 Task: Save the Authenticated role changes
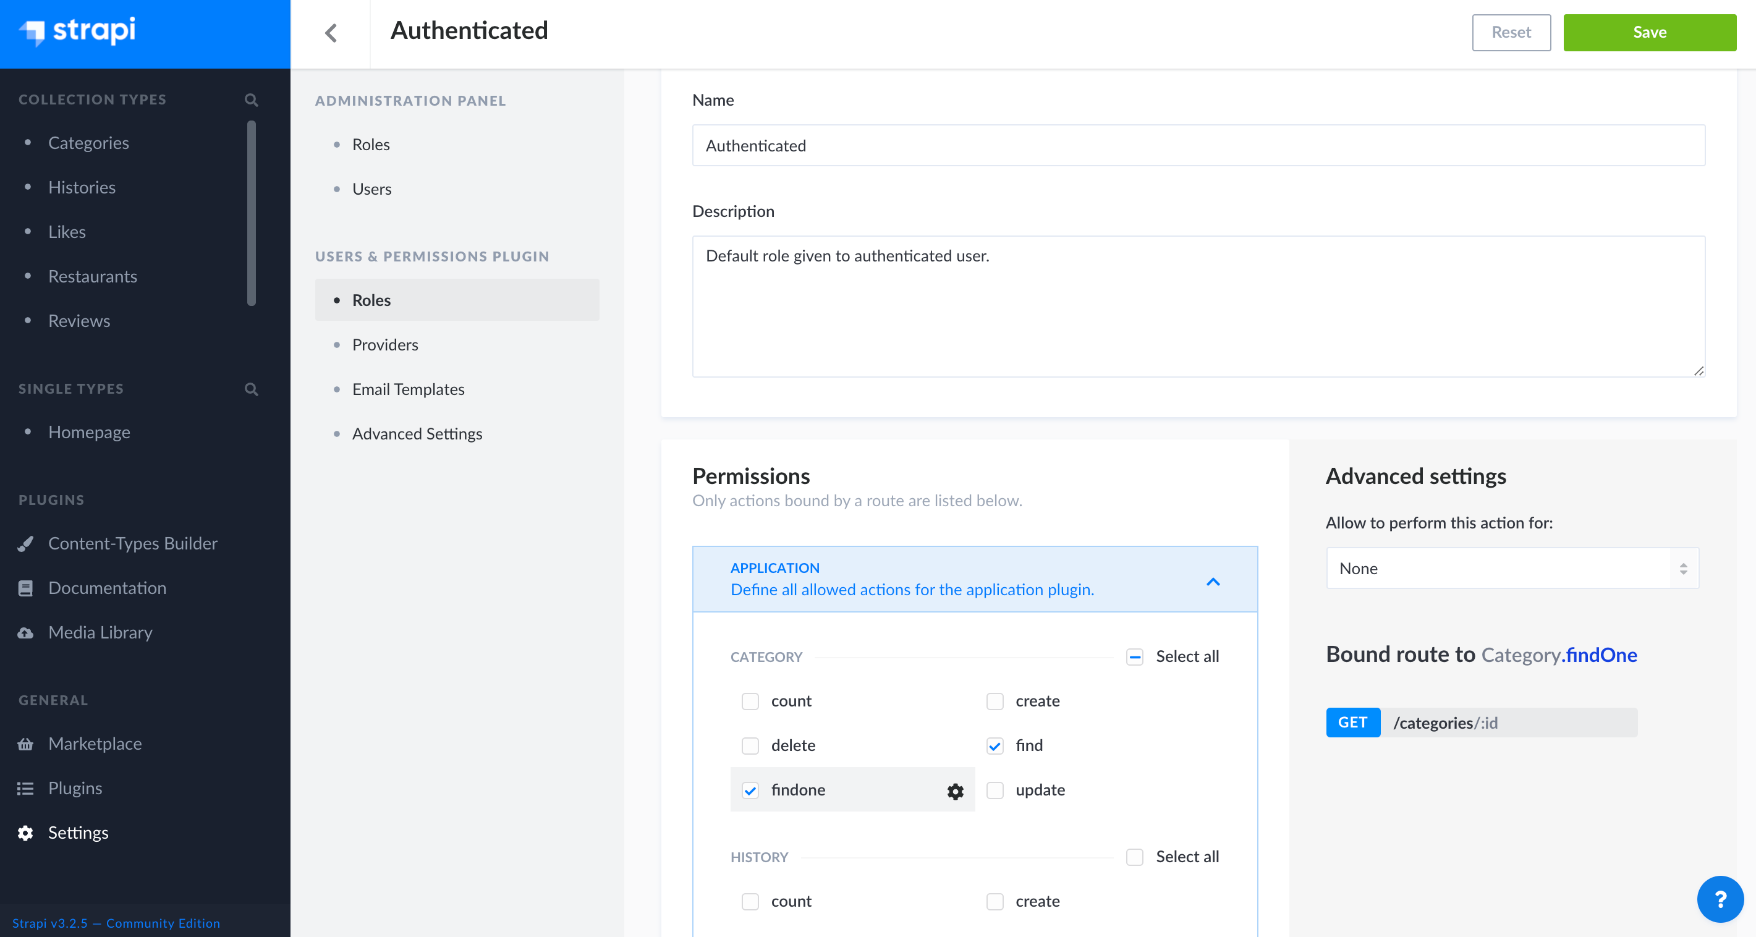[x=1650, y=32]
